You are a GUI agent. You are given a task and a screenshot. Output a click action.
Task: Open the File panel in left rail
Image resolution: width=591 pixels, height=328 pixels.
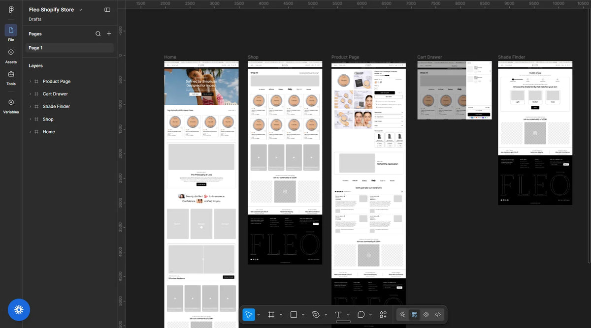(11, 33)
